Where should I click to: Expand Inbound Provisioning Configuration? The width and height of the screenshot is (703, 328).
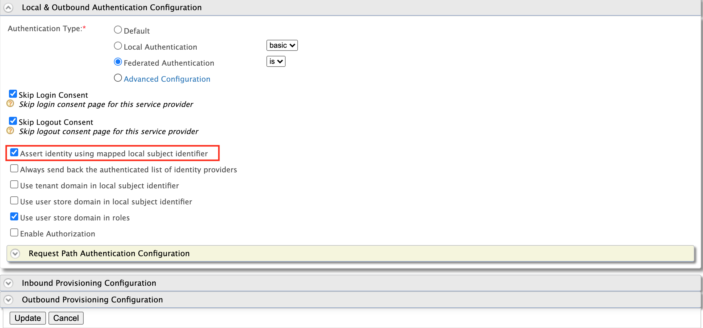pyautogui.click(x=9, y=283)
